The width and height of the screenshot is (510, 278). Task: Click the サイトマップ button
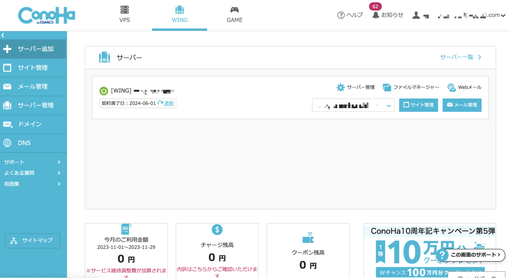pos(33,241)
